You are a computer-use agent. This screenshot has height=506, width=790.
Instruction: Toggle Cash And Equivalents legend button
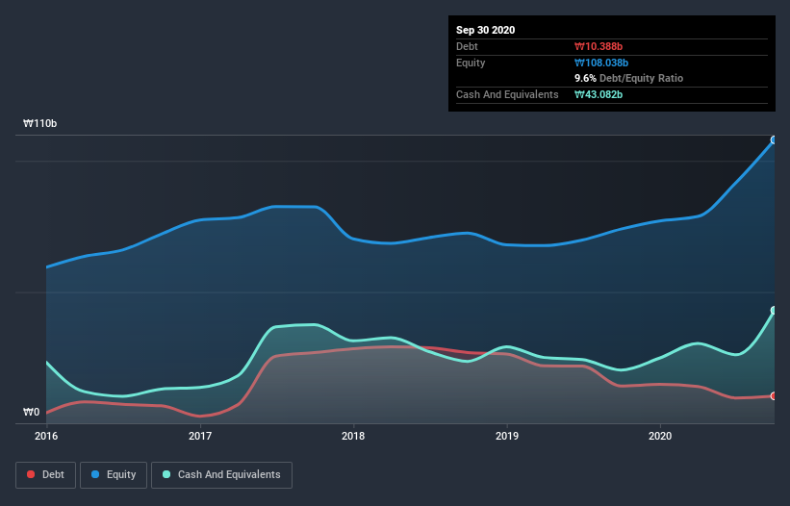[221, 475]
